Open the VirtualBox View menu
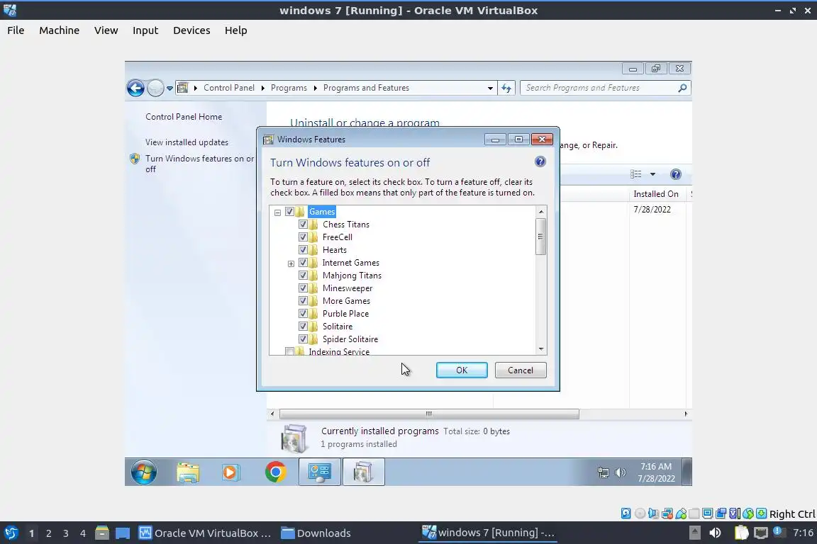Viewport: 817px width, 544px height. (x=106, y=30)
